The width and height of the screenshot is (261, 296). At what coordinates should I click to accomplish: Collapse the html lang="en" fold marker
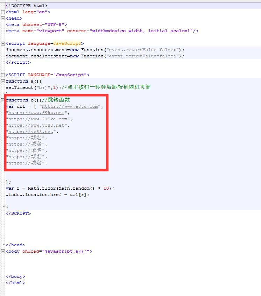[3, 12]
